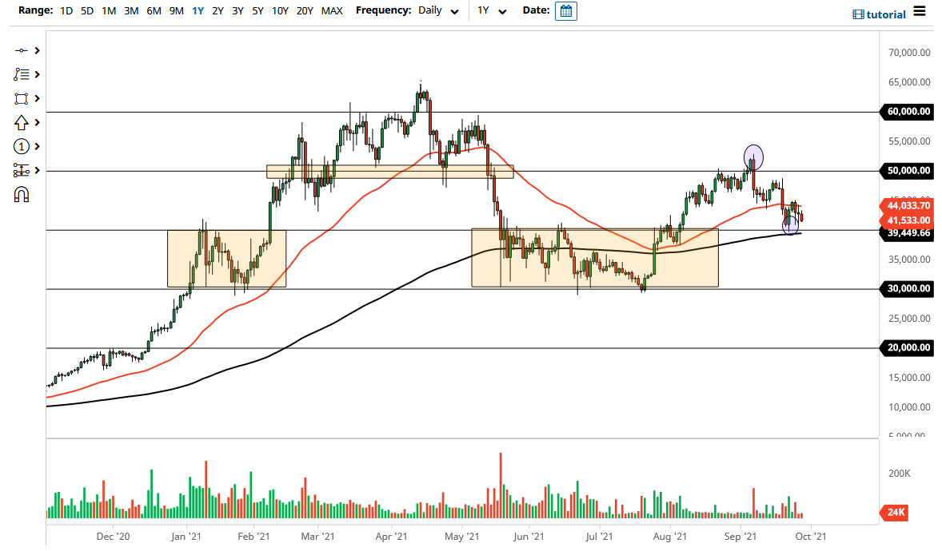This screenshot has width=942, height=551.
Task: Toggle the magnet snap tool
Action: coord(22,195)
